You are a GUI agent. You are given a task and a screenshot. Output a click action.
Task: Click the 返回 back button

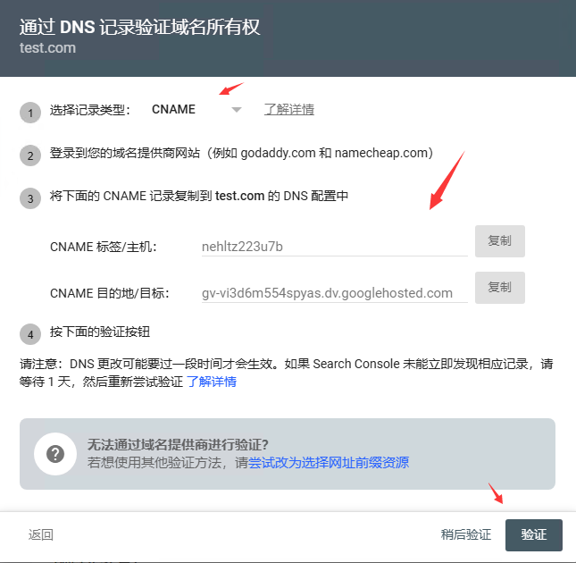(x=41, y=534)
